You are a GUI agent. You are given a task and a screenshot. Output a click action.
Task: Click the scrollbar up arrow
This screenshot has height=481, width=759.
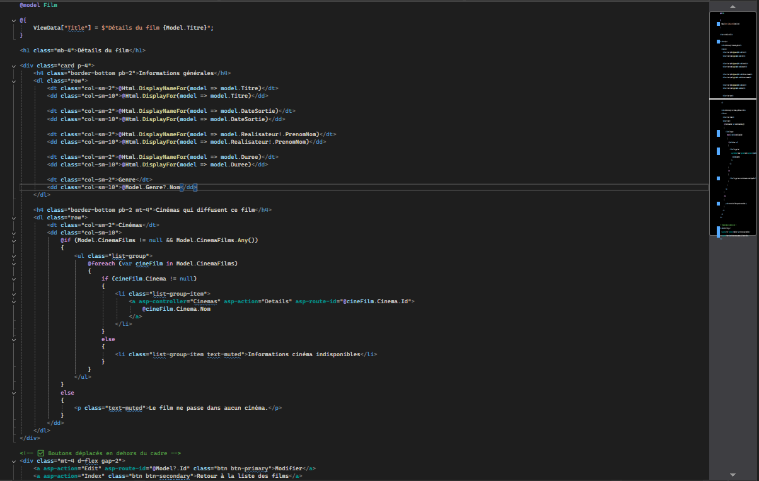(x=732, y=6)
